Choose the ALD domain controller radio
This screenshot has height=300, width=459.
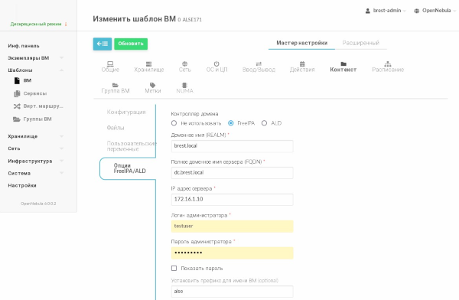(x=265, y=123)
